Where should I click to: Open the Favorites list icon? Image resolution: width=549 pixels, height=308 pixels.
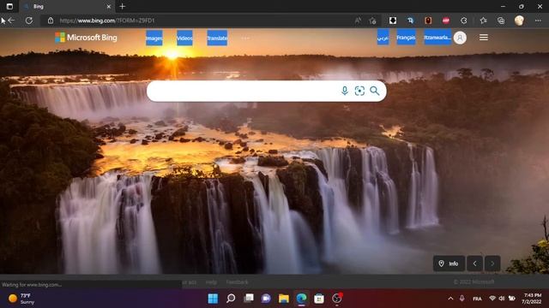tap(484, 21)
